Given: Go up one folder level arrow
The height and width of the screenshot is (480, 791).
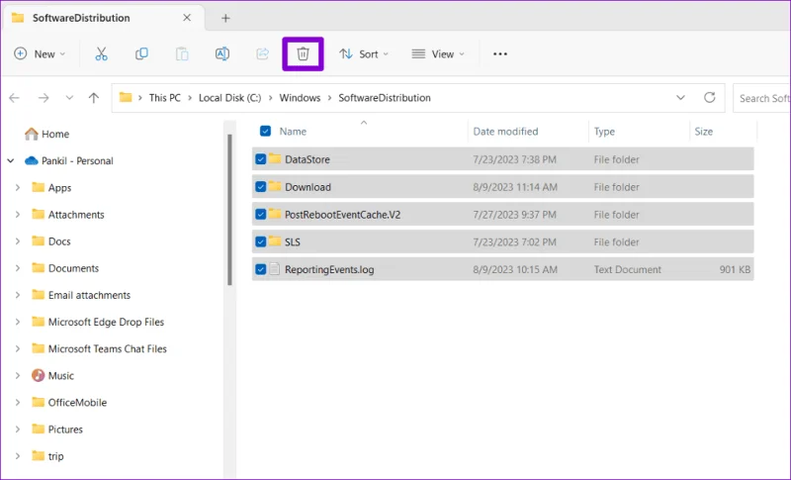Looking at the screenshot, I should coord(94,98).
